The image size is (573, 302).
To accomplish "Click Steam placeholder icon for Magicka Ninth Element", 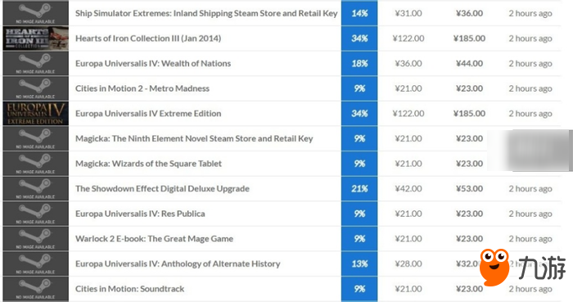I will click(x=35, y=139).
